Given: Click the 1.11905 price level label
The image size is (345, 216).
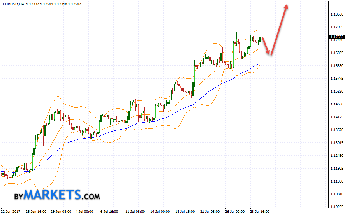Looking at the screenshot, I should pyautogui.click(x=336, y=169).
